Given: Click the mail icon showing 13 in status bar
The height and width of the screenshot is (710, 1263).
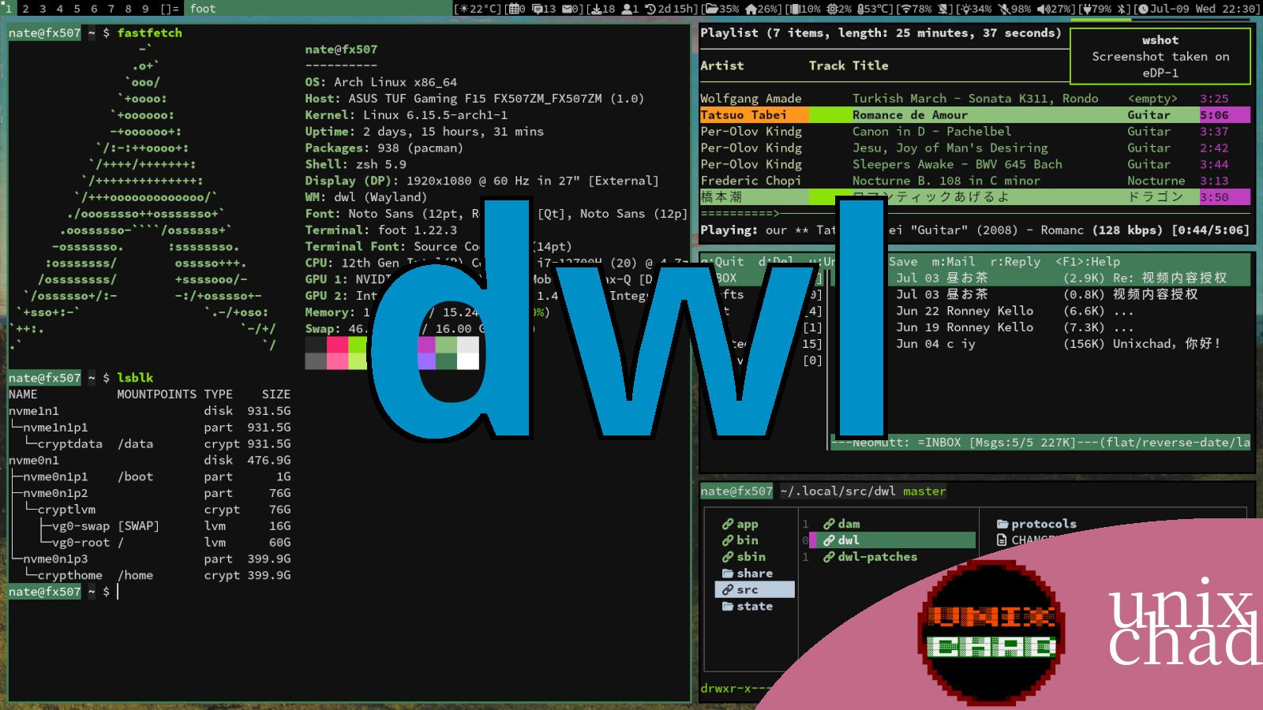Looking at the screenshot, I should pos(538,9).
